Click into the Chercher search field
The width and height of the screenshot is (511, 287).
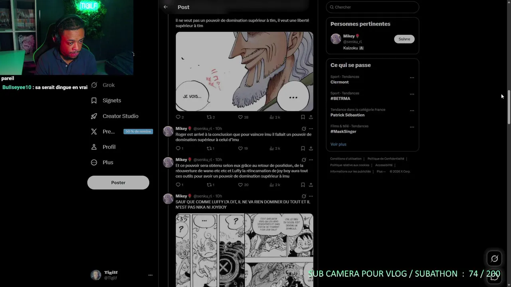372,7
